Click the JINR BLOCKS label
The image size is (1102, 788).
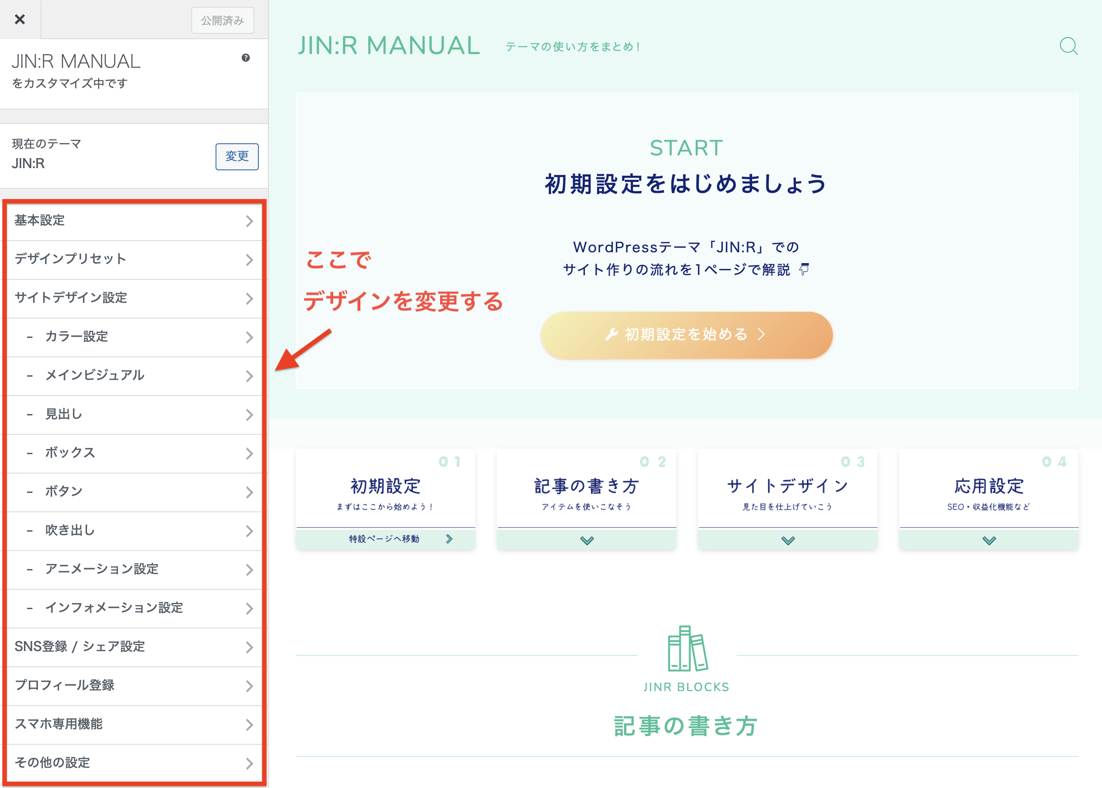click(686, 687)
